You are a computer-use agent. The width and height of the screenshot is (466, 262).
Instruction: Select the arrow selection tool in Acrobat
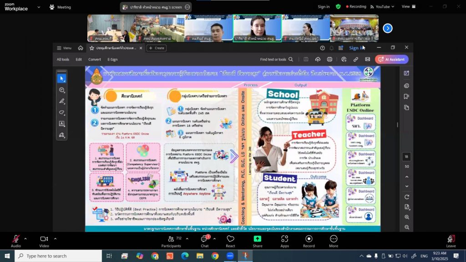point(61,78)
